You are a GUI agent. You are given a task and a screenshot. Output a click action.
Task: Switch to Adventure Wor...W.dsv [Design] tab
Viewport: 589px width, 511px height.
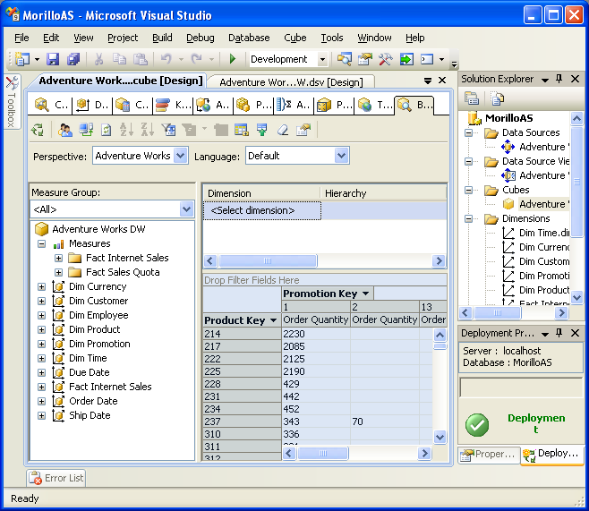point(291,82)
